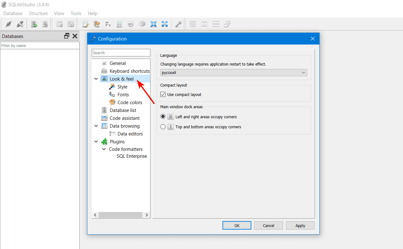Uncheck Use compact layout checkbox
The width and height of the screenshot is (403, 249).
point(163,94)
